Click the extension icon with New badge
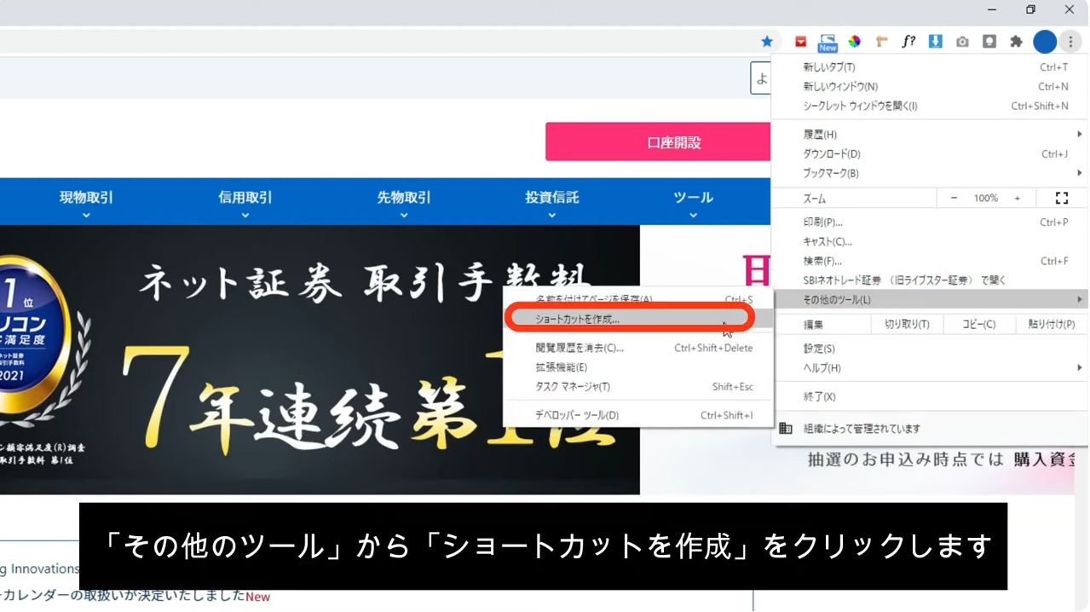The width and height of the screenshot is (1090, 612). [x=828, y=42]
